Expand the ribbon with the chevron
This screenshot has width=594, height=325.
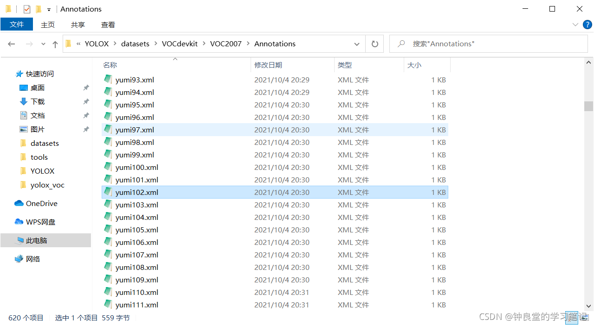(x=575, y=25)
